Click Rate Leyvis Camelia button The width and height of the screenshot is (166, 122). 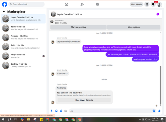click(84, 100)
